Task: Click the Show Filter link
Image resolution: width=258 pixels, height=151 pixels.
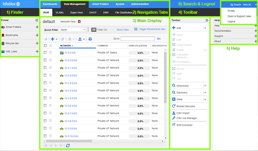Action: point(123,30)
